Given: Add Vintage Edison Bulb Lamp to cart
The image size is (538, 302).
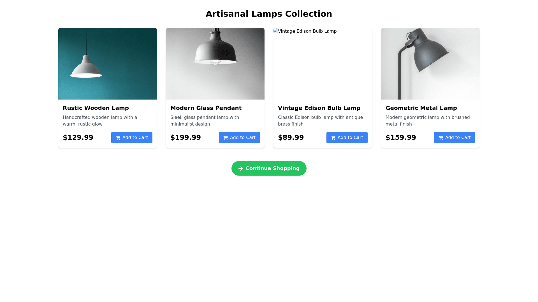Looking at the screenshot, I should [x=347, y=138].
